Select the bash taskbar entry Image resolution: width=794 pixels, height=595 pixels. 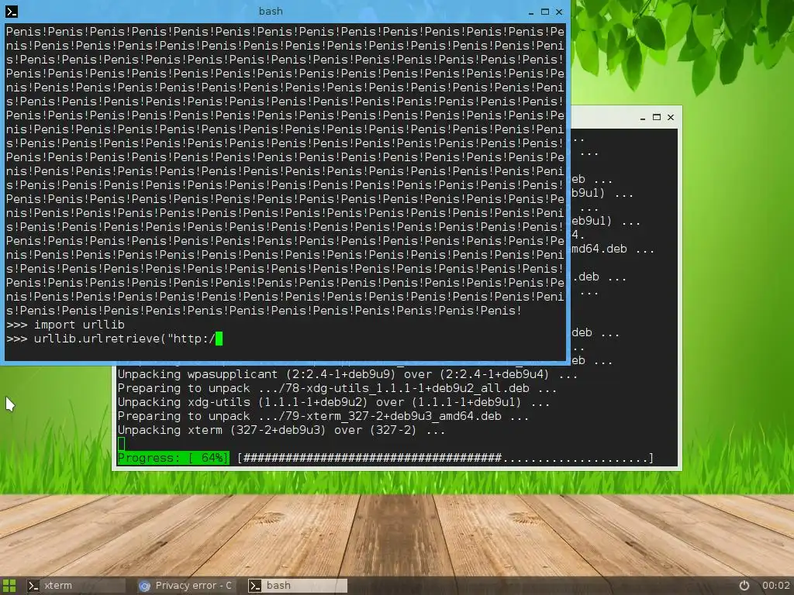(297, 586)
